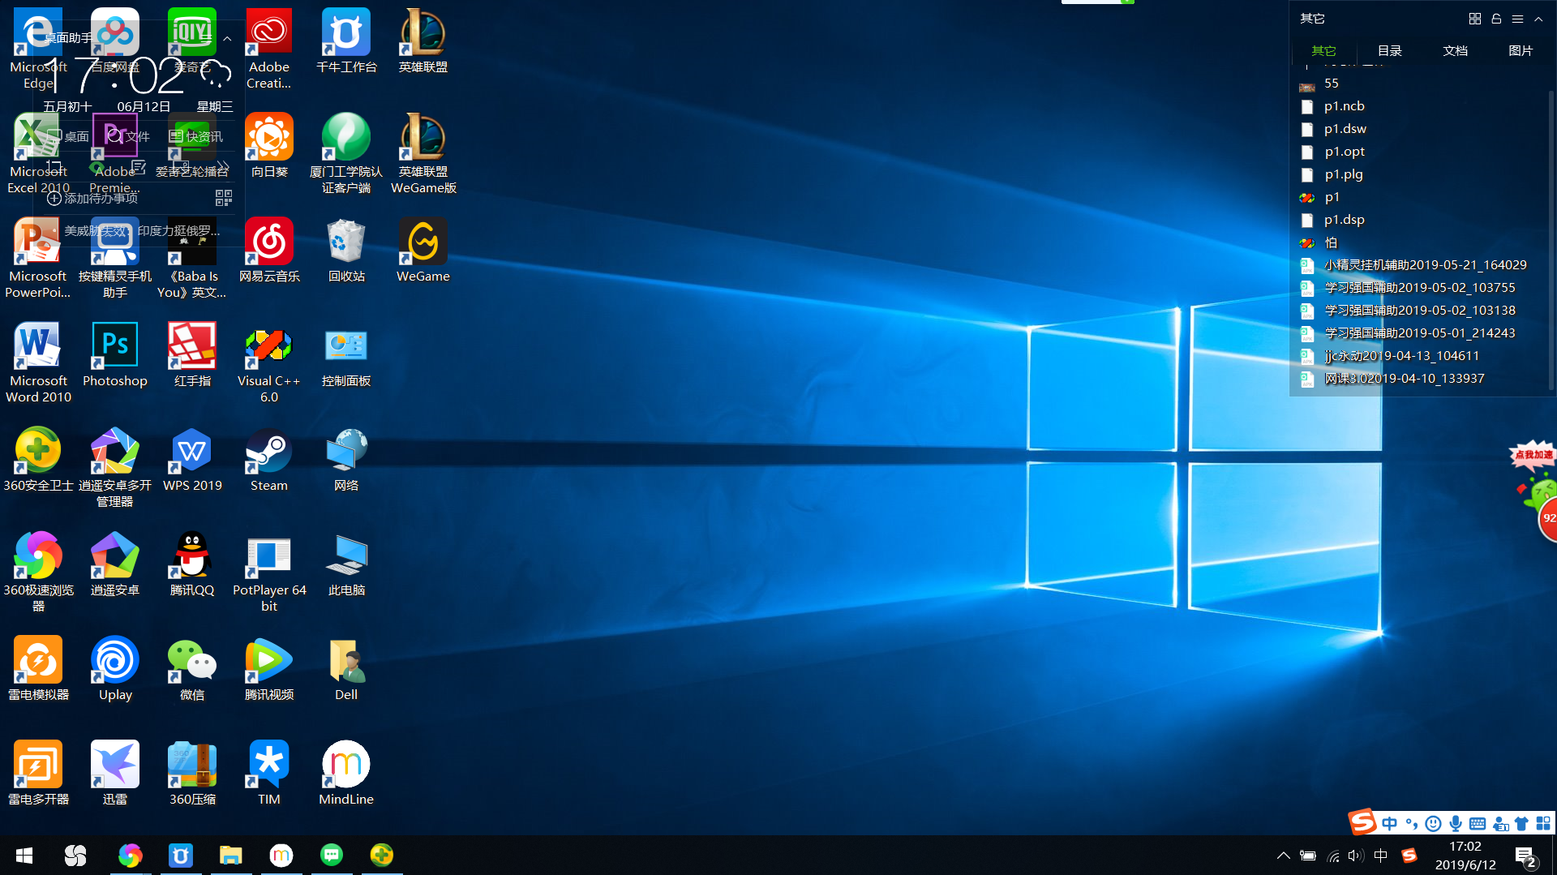
Task: Toggle Sogou soft keyboard icon
Action: [1478, 824]
